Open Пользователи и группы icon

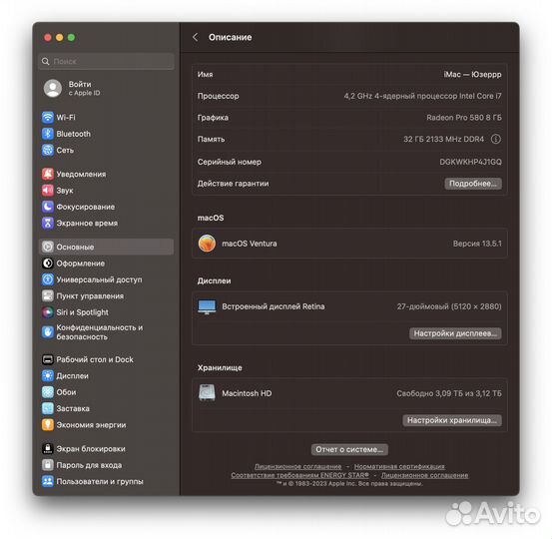click(48, 481)
